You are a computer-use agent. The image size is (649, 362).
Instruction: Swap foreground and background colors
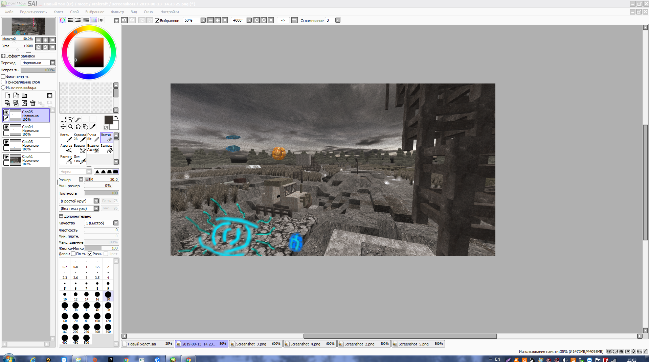[x=116, y=118]
